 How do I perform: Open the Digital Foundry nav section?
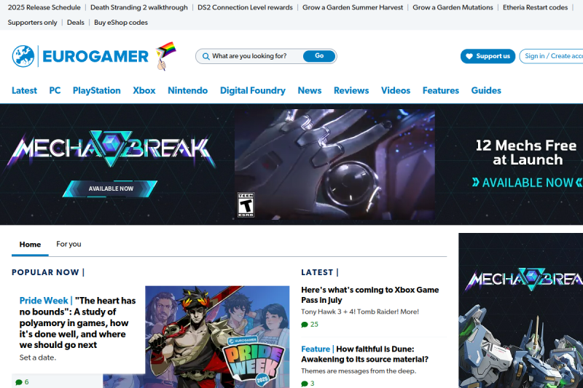tap(253, 90)
